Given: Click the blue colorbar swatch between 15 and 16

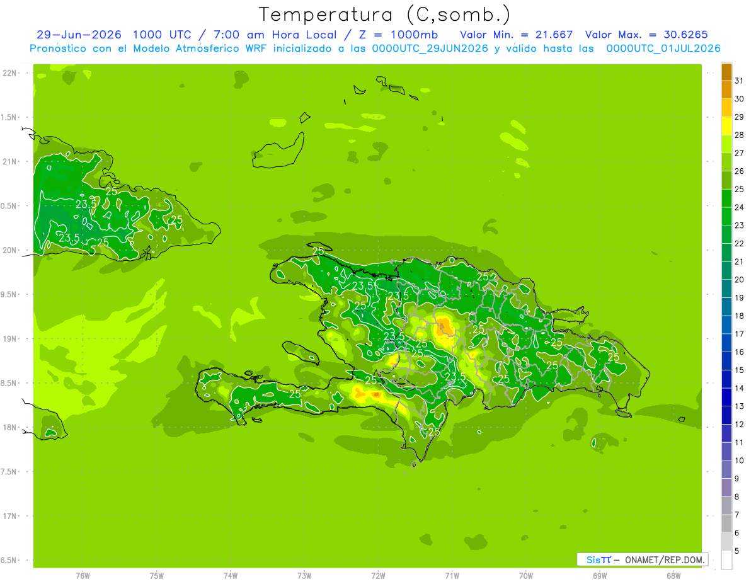Looking at the screenshot, I should 726,361.
